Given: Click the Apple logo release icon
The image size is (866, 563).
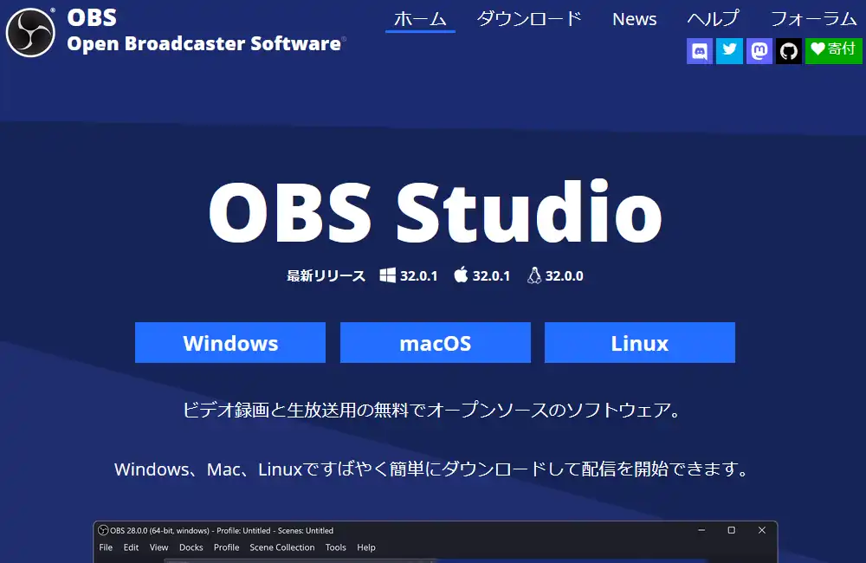Looking at the screenshot, I should 461,275.
